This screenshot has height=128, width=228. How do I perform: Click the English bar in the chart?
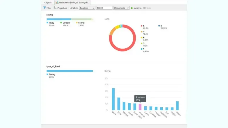coord(172,109)
